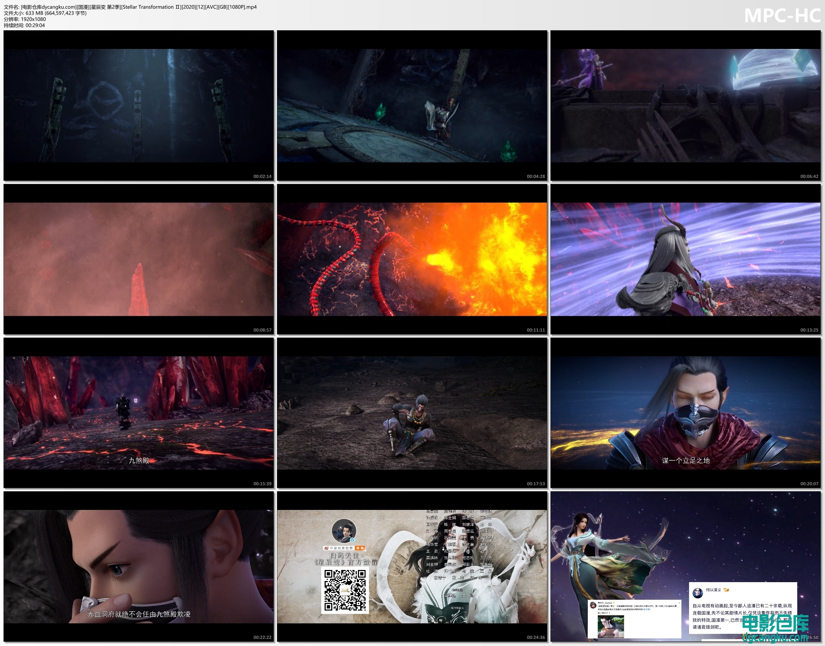Click the 何以清尘 commenter avatar

pos(698,593)
